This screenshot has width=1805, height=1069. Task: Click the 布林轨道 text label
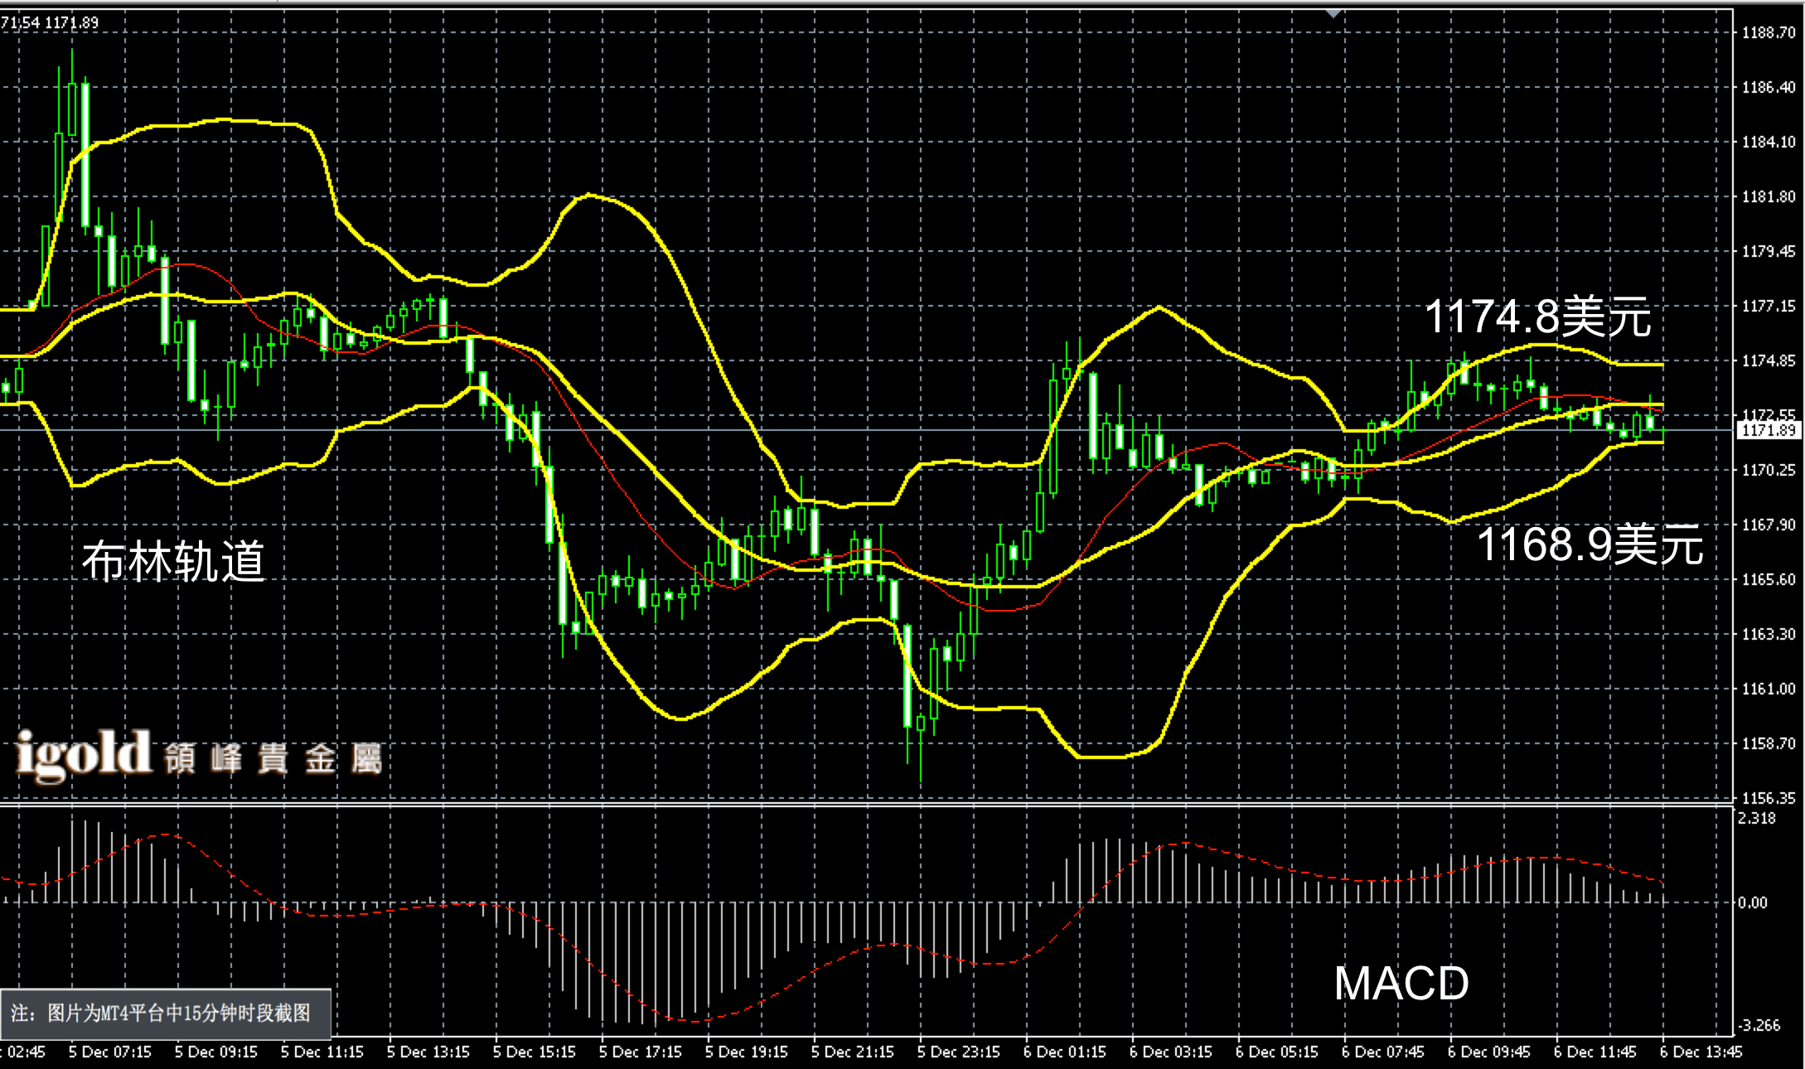click(x=173, y=561)
